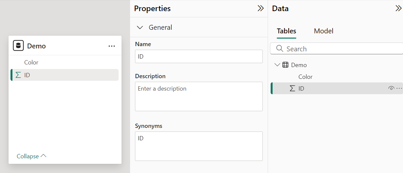403x173 pixels.
Task: Select Color column in the Demo card
Action: click(31, 62)
